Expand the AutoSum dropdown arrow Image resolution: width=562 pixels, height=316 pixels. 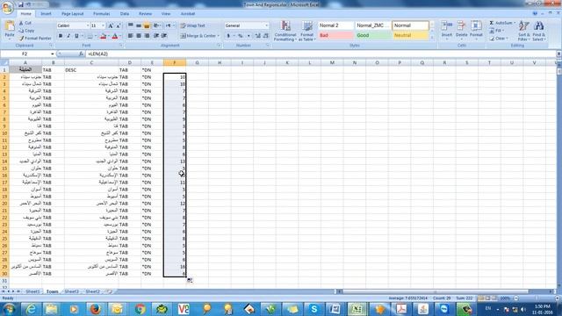pyautogui.click(x=515, y=23)
